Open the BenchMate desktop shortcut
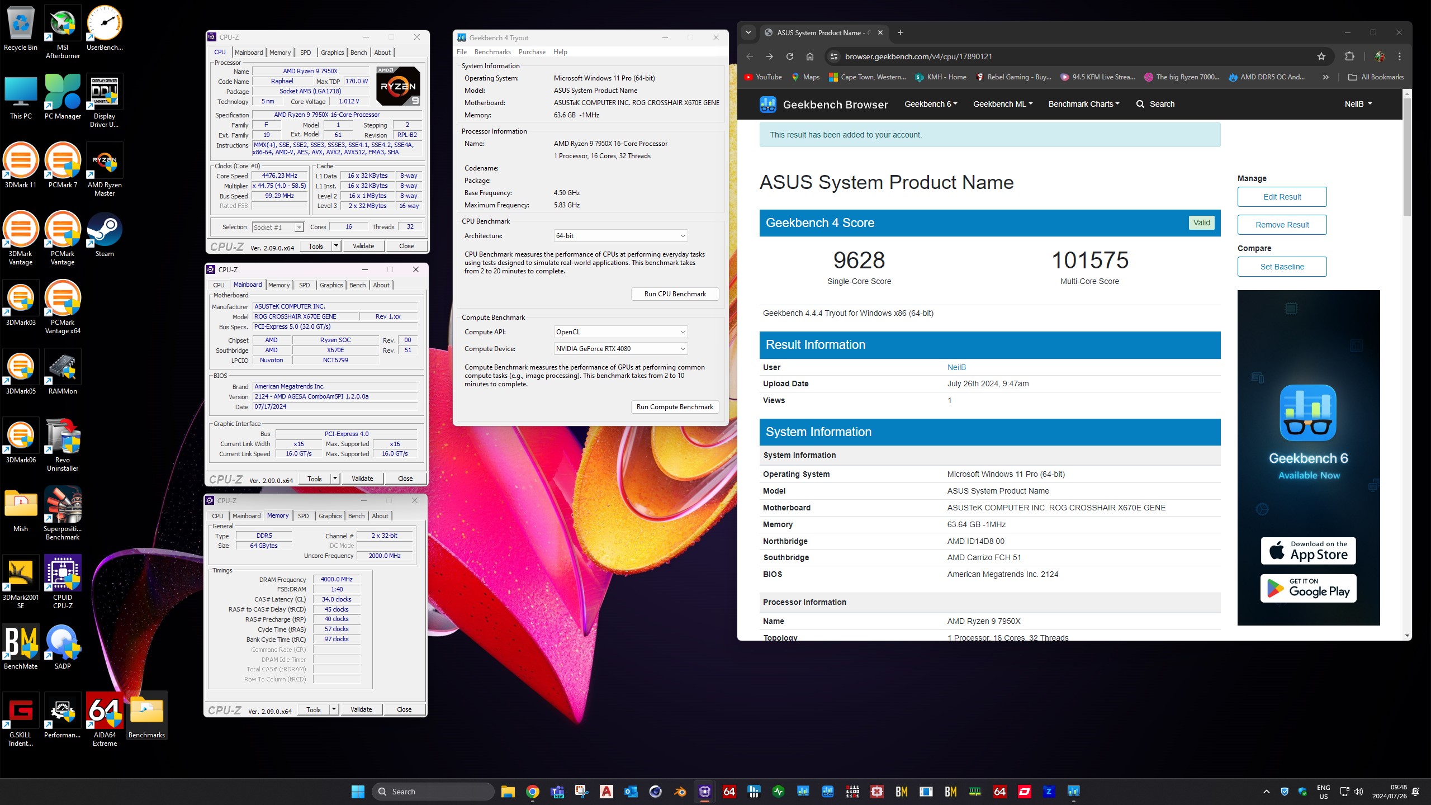The image size is (1431, 805). pyautogui.click(x=21, y=647)
